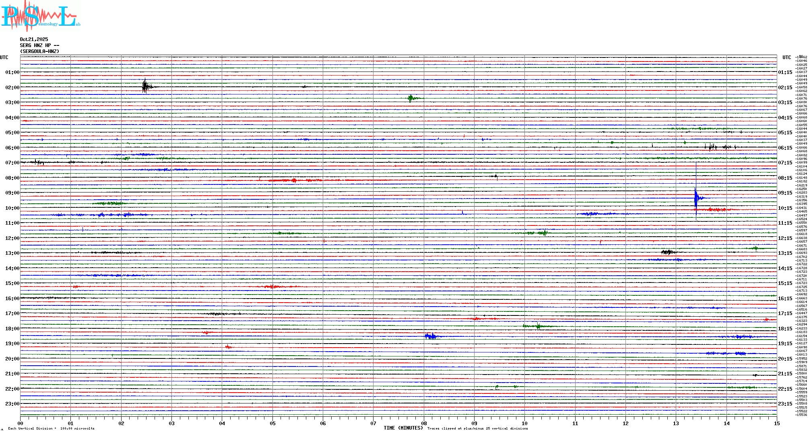This screenshot has height=434, width=809.
Task: Click the 20:15 label on right axis
Action: point(785,359)
